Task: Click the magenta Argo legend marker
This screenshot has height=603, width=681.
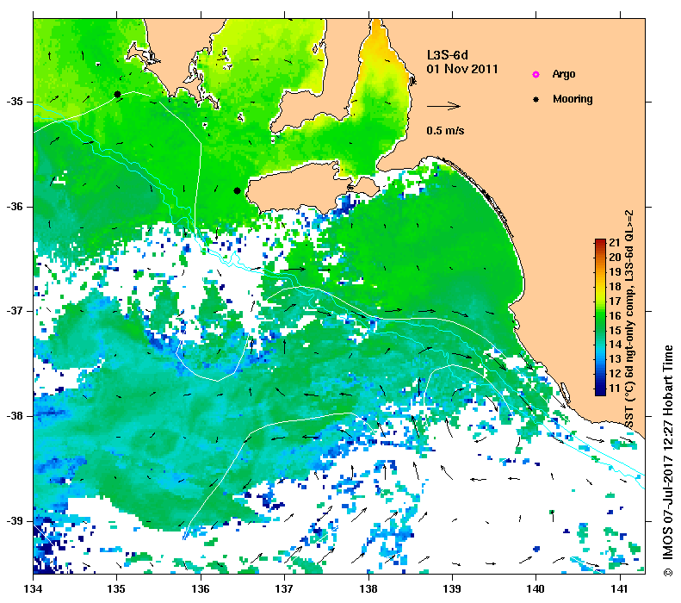Action: pos(536,75)
